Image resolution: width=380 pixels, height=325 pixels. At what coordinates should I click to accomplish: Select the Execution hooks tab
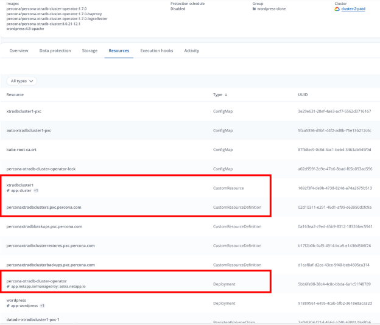(x=157, y=51)
